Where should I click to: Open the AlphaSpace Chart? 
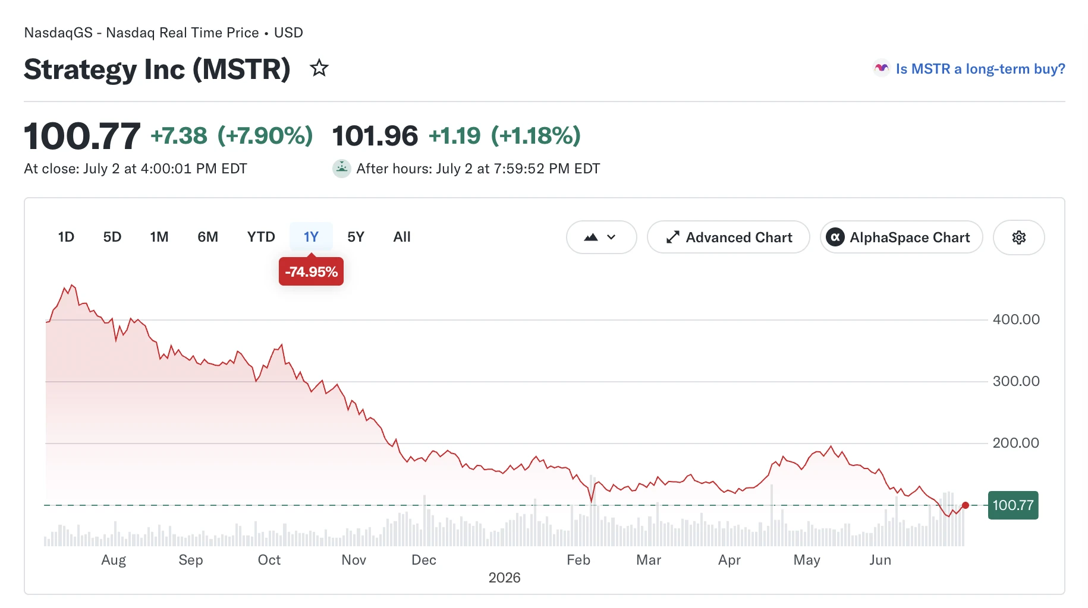pyautogui.click(x=901, y=237)
